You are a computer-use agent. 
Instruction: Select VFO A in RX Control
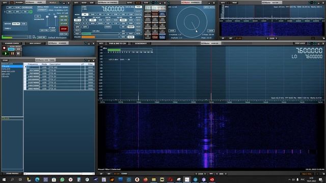coord(77,20)
